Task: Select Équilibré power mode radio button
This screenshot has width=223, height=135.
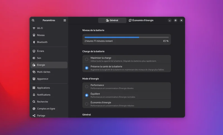Action: pyautogui.click(x=86, y=95)
